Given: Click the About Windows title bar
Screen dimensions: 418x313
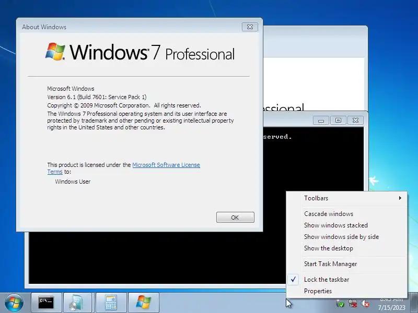Looking at the screenshot, I should [131, 27].
